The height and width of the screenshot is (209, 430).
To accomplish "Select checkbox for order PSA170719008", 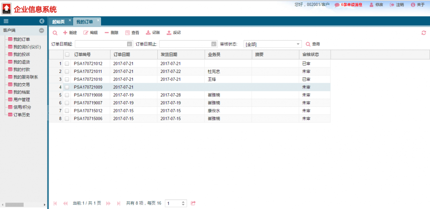I will tap(67, 95).
